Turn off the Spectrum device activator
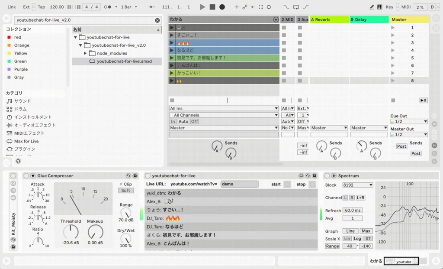The height and width of the screenshot is (269, 443). coord(327,176)
